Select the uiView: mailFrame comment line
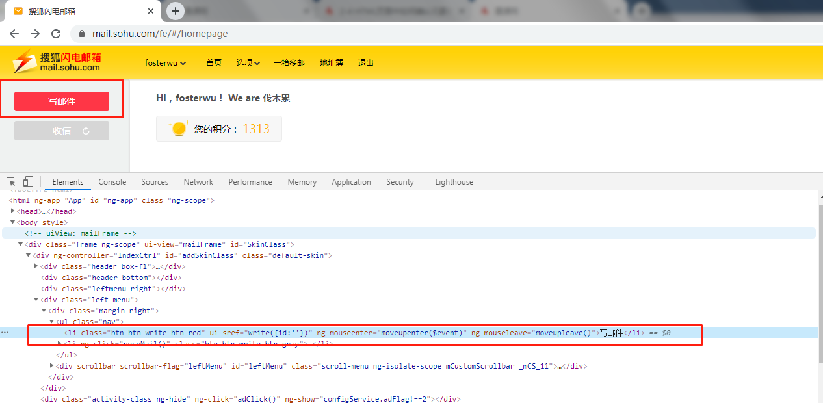The height and width of the screenshot is (403, 823). click(409, 233)
